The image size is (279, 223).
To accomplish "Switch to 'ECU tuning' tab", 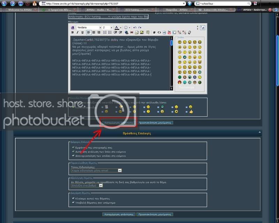I will point(137,10).
